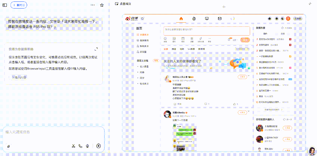Open the scissors screenshot tool
This screenshot has width=317, height=156.
[73, 146]
